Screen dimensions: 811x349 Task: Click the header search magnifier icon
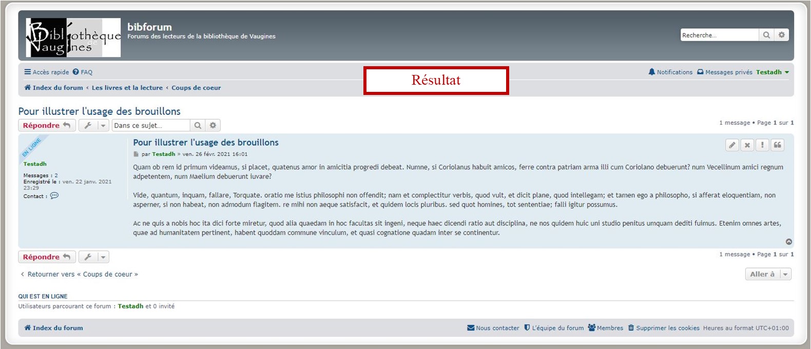(x=766, y=35)
